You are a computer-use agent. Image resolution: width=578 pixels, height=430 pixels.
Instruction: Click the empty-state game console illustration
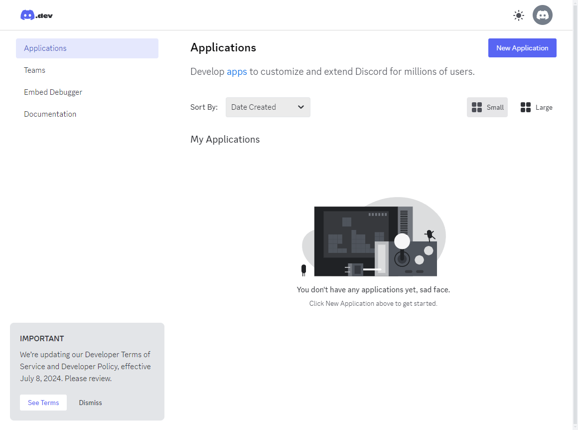click(x=373, y=236)
